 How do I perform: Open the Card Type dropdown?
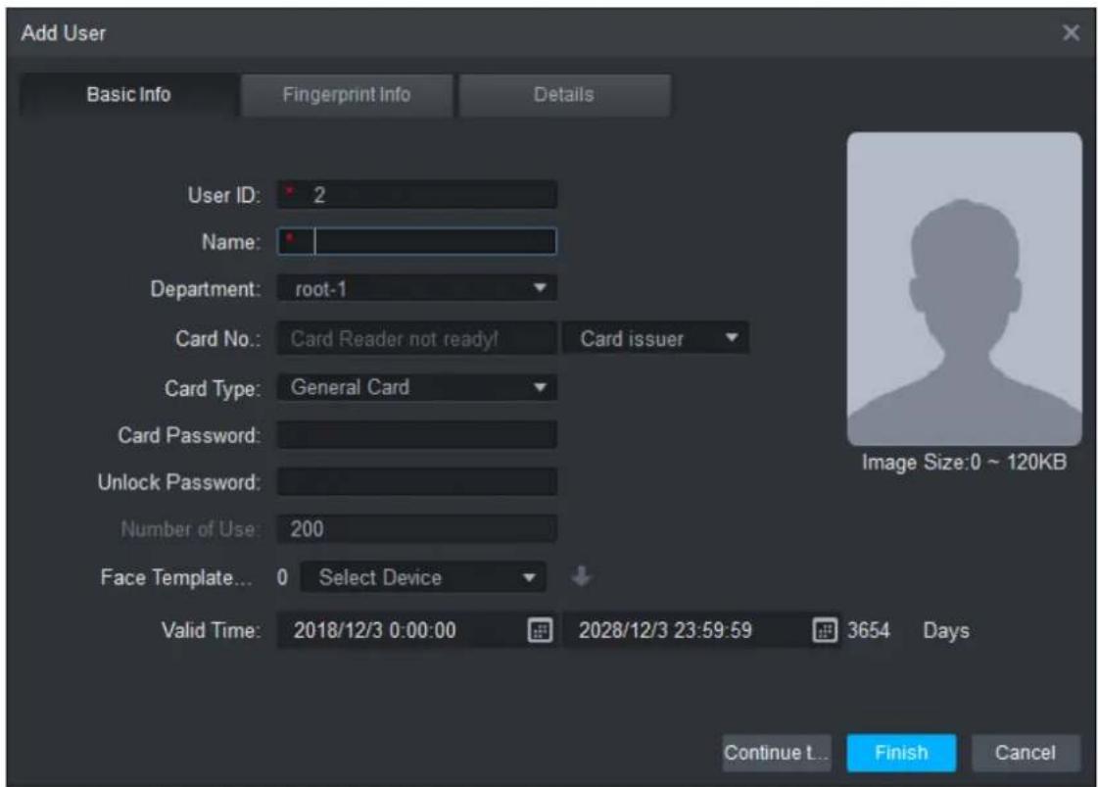pos(417,387)
